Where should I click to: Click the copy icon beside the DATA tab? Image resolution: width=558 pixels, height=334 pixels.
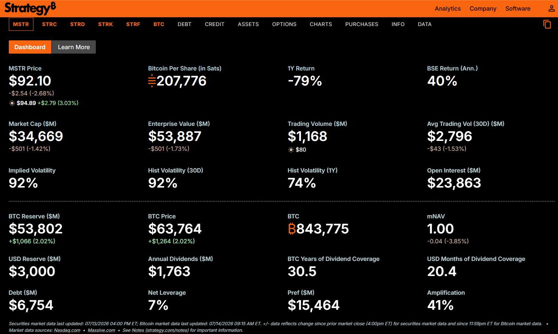click(x=547, y=24)
